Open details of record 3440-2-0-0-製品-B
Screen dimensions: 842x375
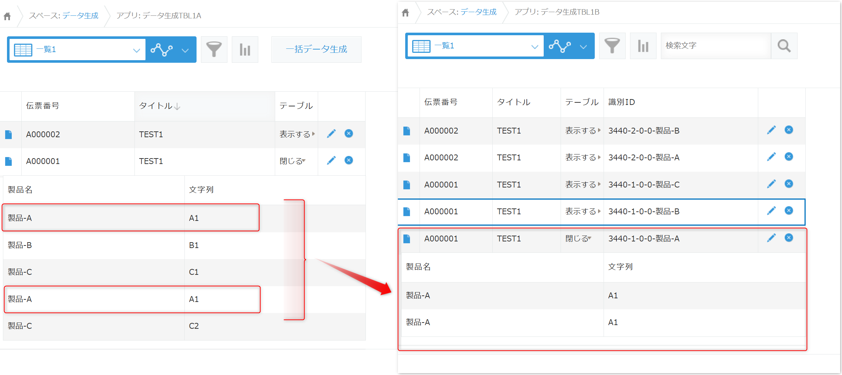(x=407, y=131)
